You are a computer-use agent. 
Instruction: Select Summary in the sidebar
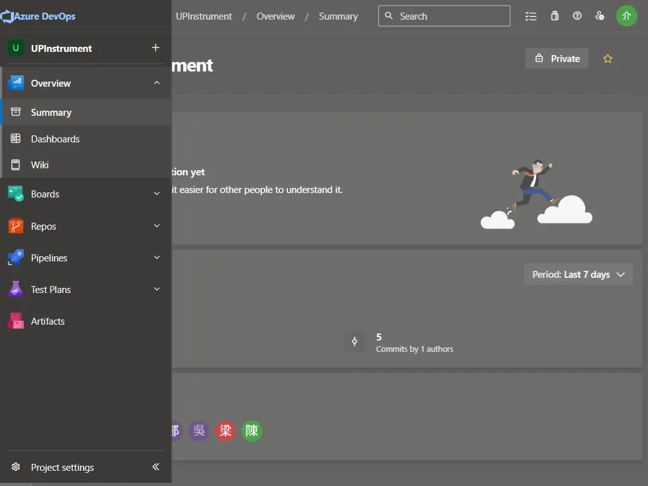pyautogui.click(x=86, y=112)
